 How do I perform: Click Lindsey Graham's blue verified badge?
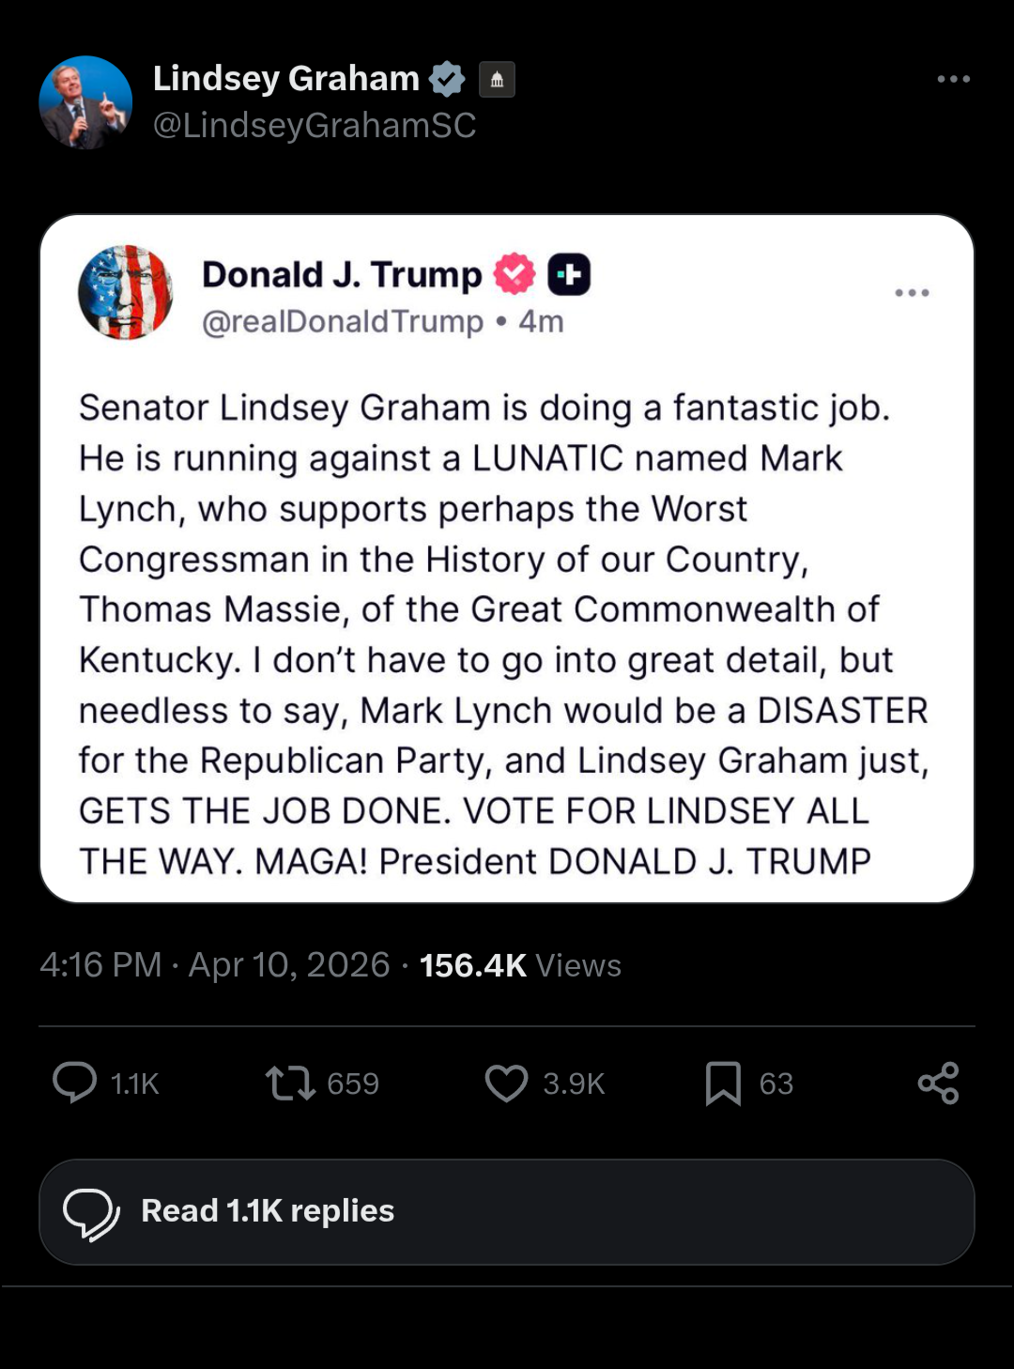tap(447, 79)
